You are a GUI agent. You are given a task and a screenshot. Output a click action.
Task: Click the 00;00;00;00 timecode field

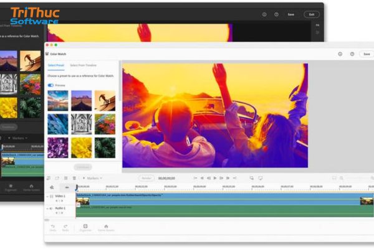tap(166, 178)
